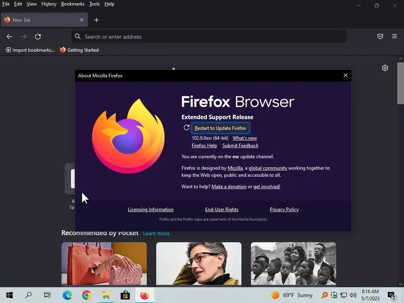
Task: Launch Google Chrome from the taskbar
Action: [x=86, y=295]
